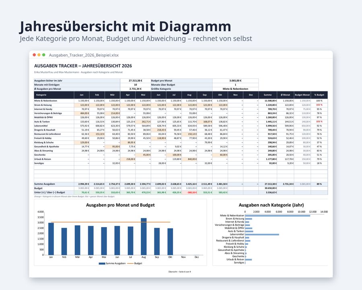This screenshot has height=290, width=362.
Task: Click the Okt bar in the monthly chart
Action: point(170,242)
